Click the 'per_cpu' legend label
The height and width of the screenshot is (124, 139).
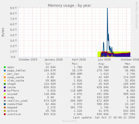(x=13, y=74)
